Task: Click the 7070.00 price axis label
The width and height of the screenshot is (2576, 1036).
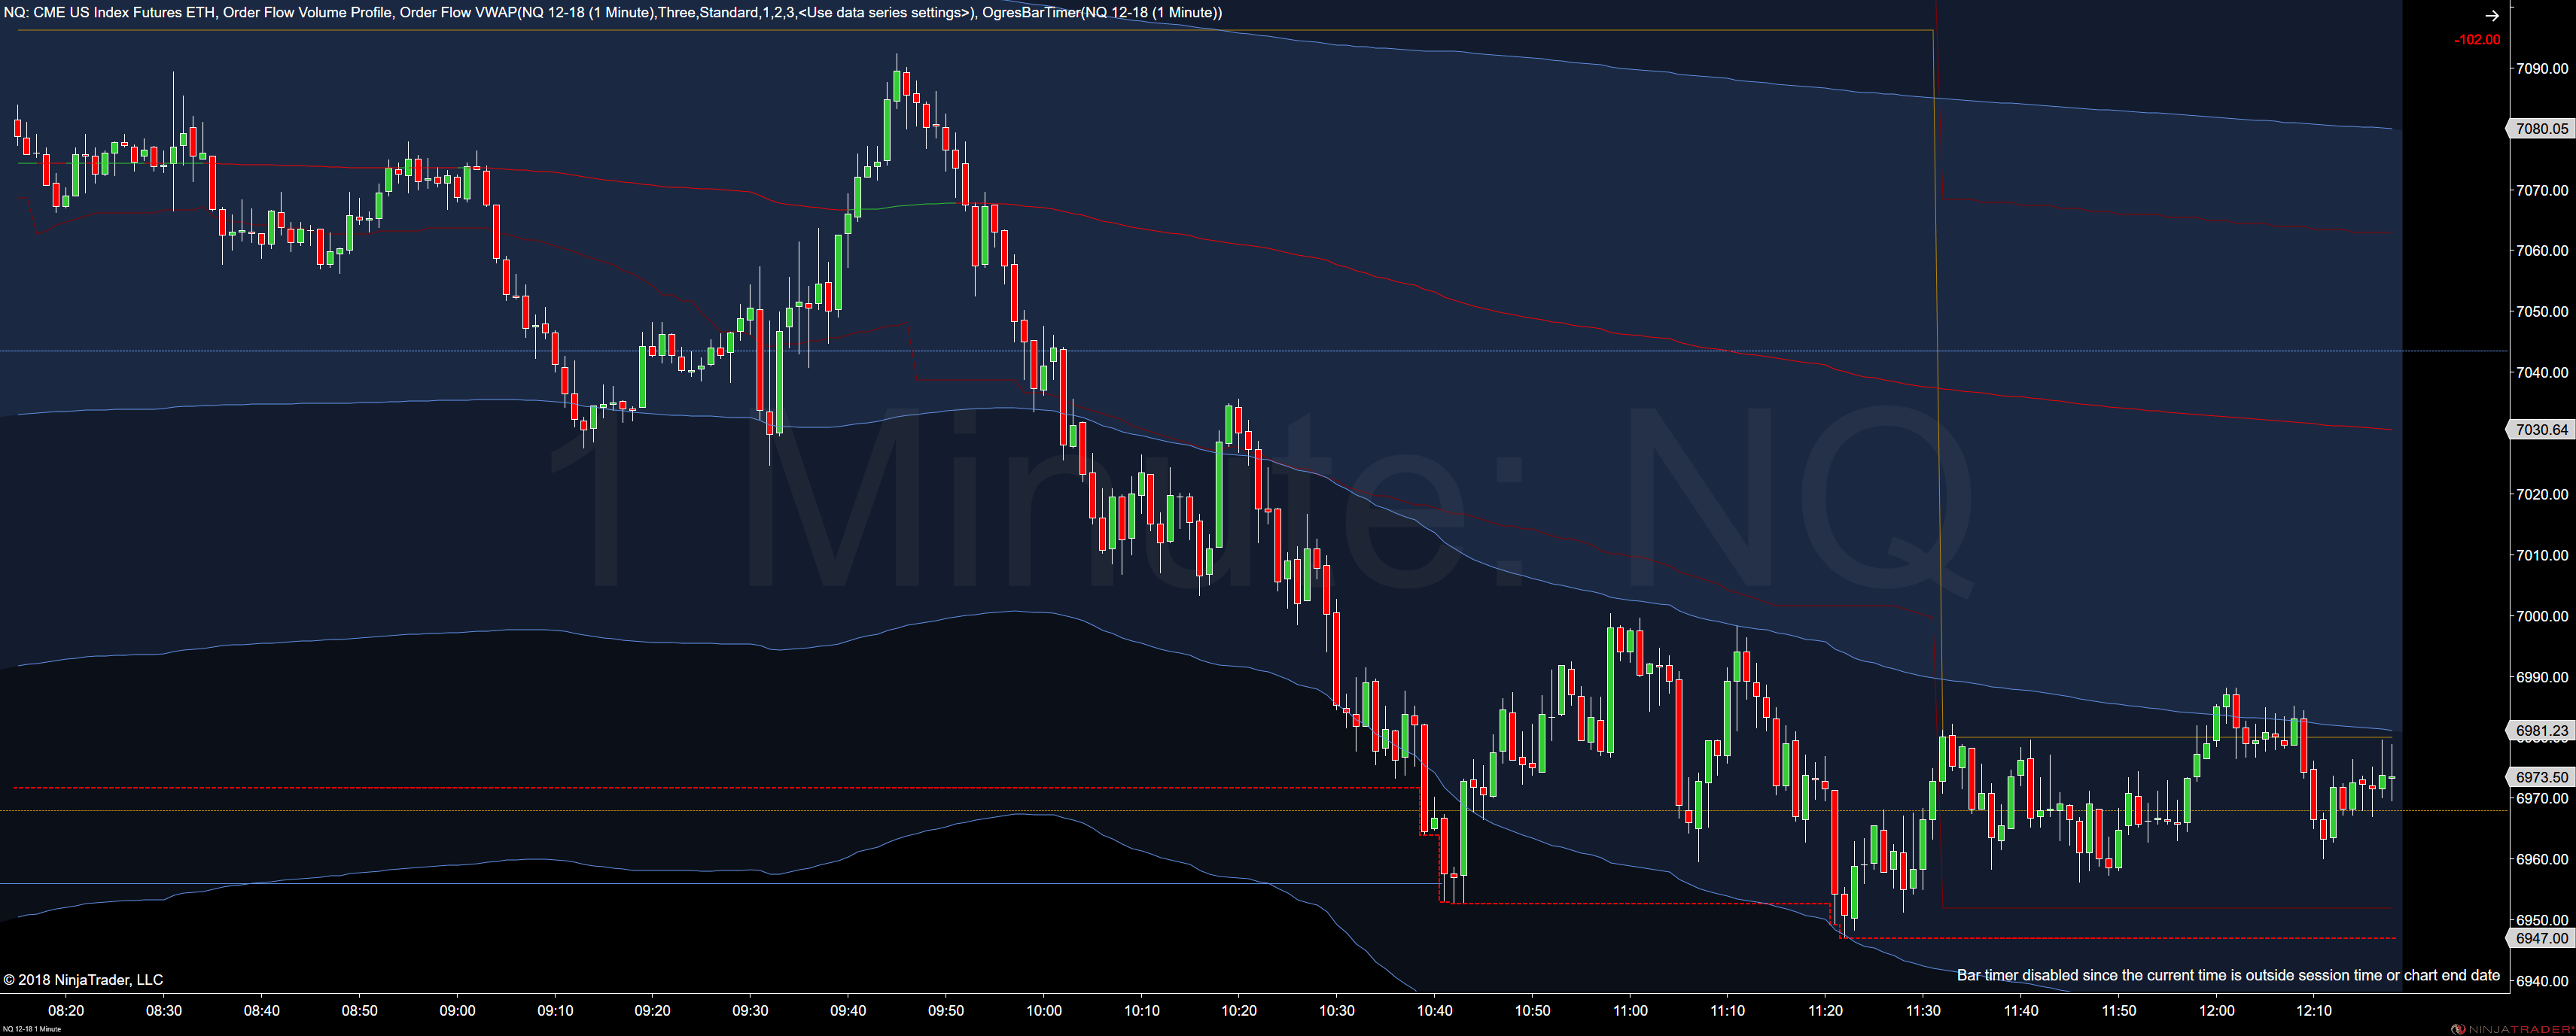Action: pyautogui.click(x=2541, y=190)
